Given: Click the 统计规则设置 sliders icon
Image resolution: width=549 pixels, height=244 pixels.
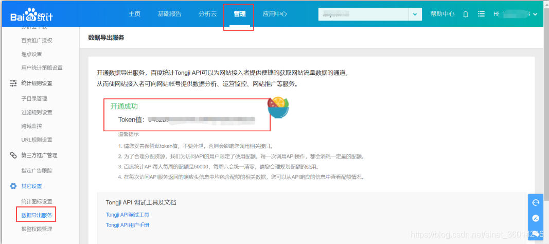Looking at the screenshot, I should 13,83.
